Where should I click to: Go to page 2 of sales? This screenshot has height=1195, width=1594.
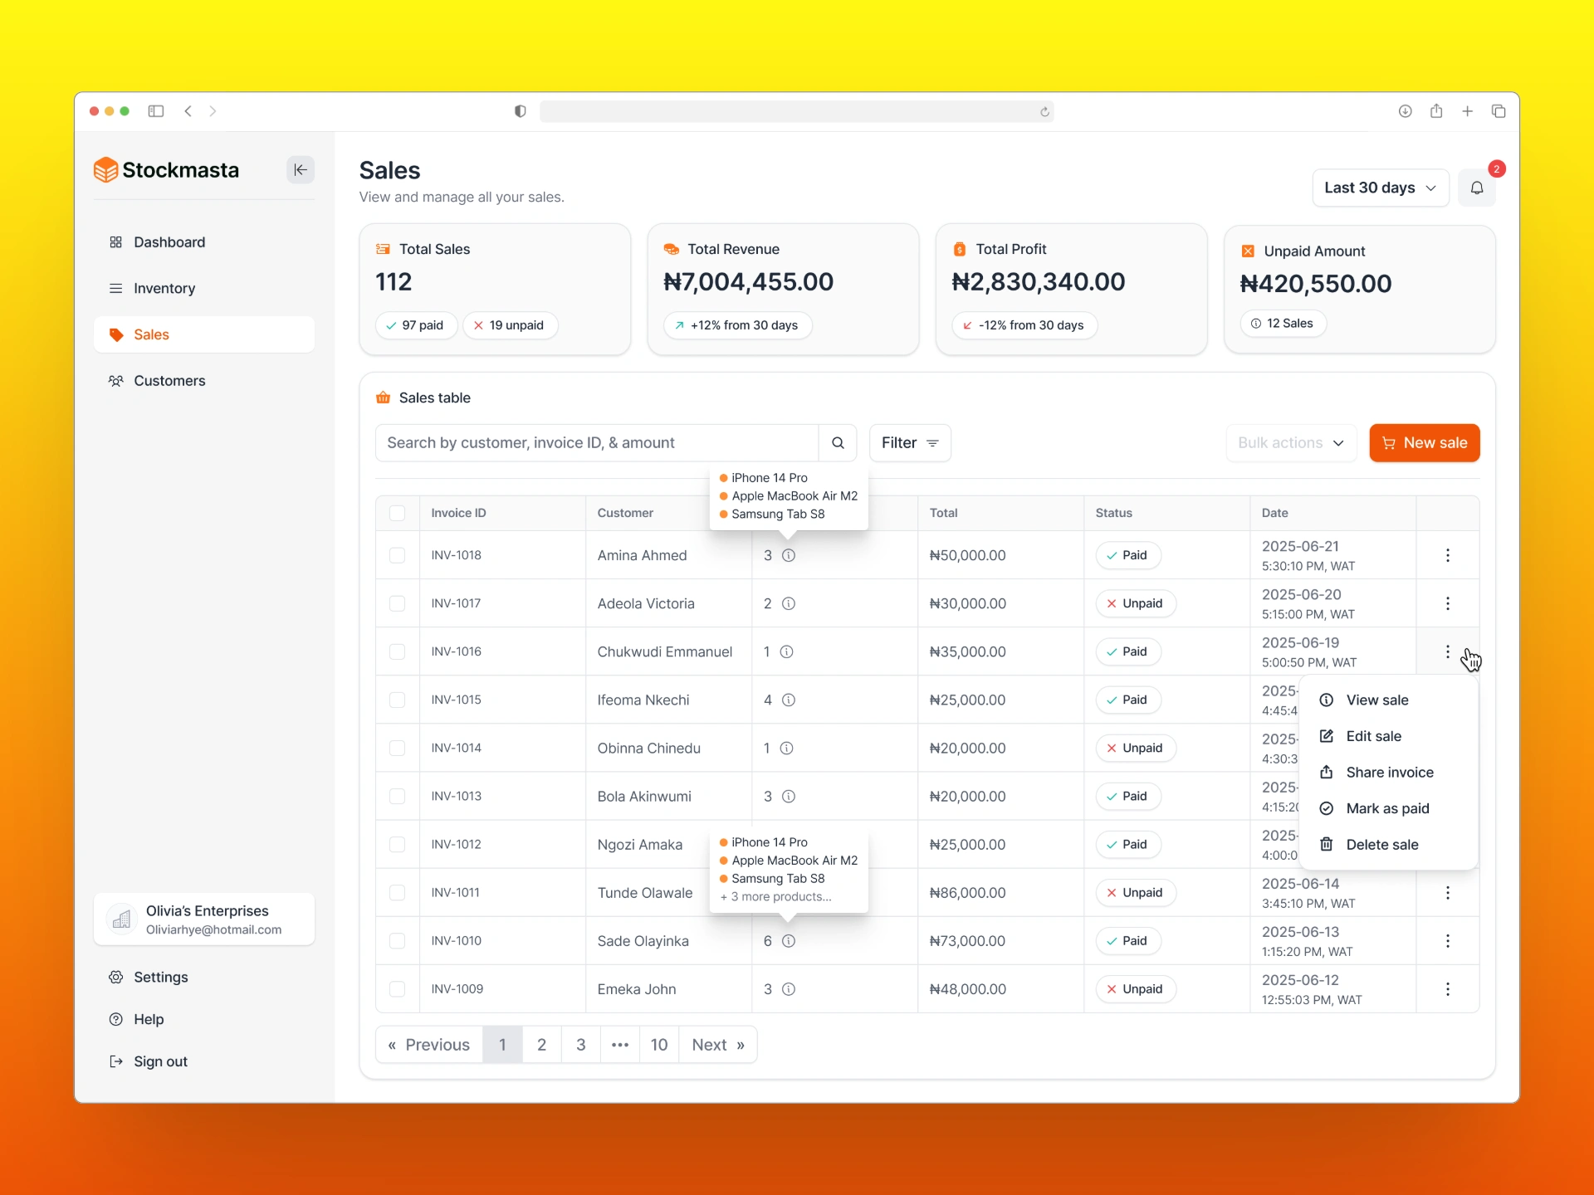coord(541,1045)
